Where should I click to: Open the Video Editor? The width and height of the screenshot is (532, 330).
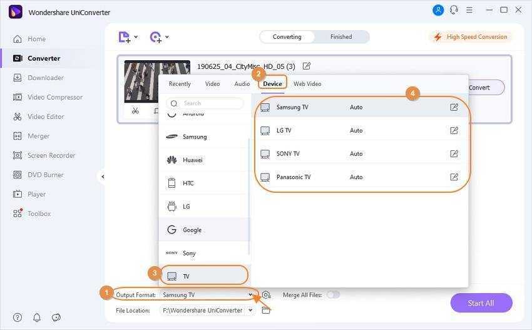38,116
